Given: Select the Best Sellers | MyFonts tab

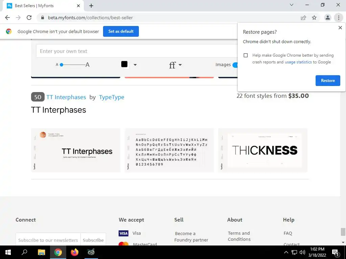Looking at the screenshot, I should click(43, 6).
